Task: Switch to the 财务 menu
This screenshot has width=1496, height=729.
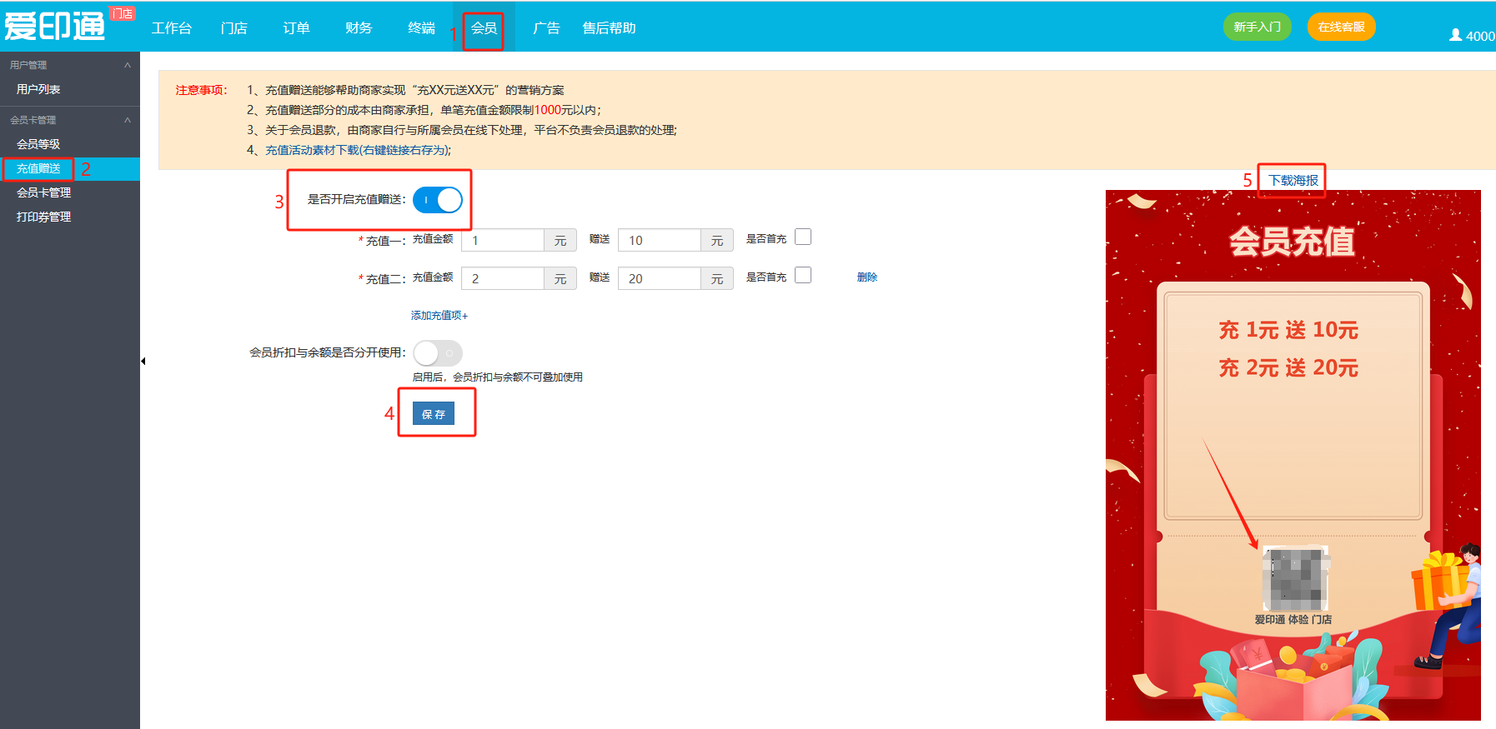Action: tap(359, 28)
